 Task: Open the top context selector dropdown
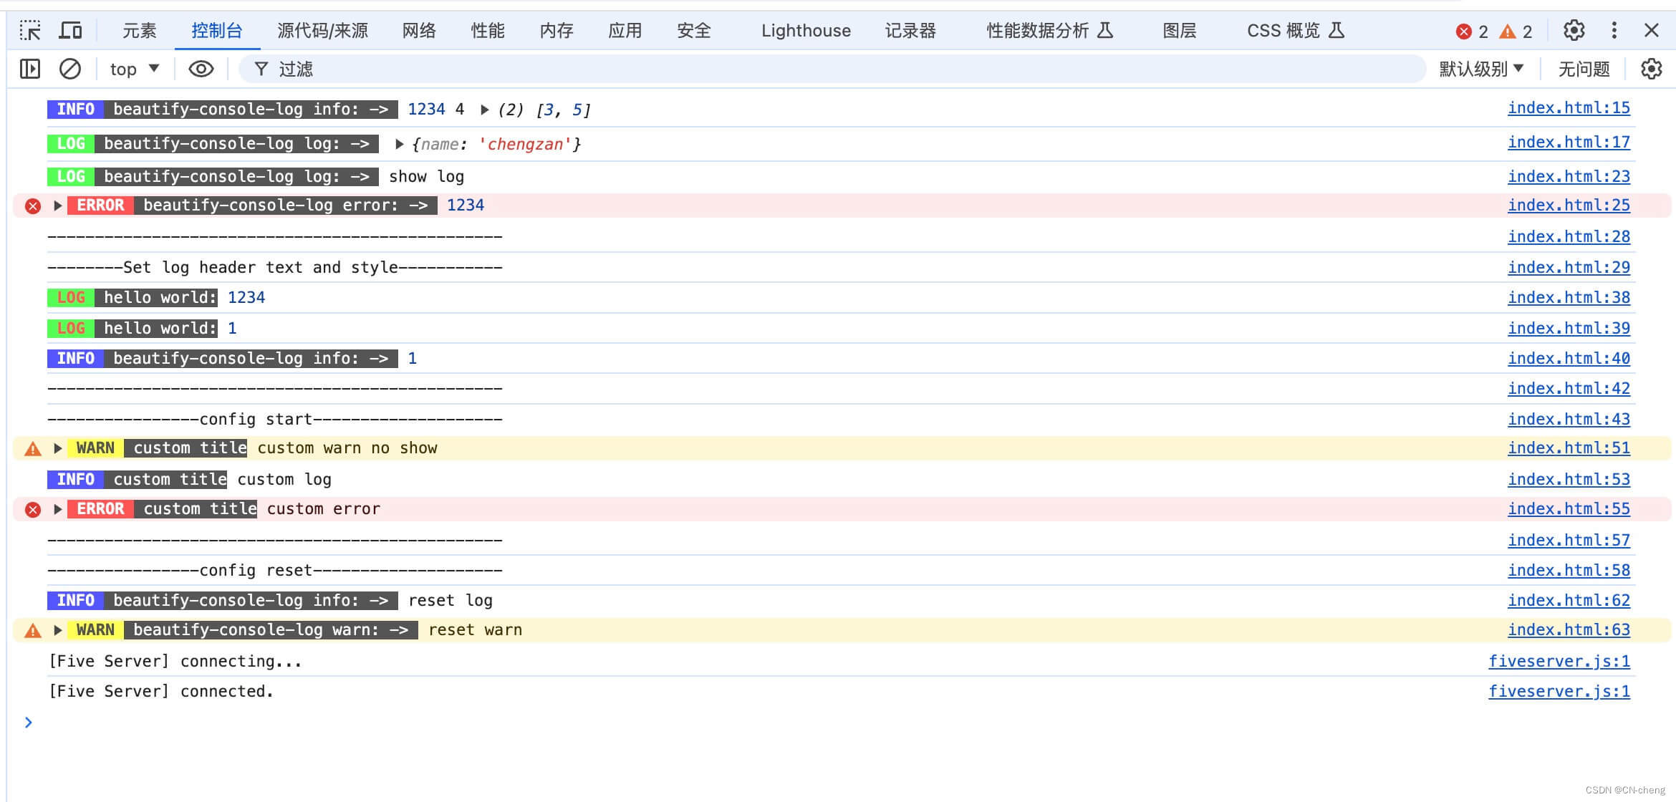click(134, 69)
